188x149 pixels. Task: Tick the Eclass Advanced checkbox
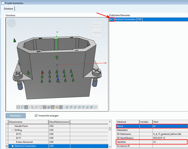click(7, 142)
